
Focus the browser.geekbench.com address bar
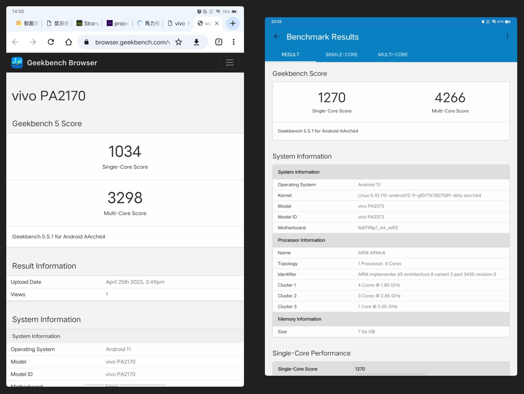click(132, 42)
